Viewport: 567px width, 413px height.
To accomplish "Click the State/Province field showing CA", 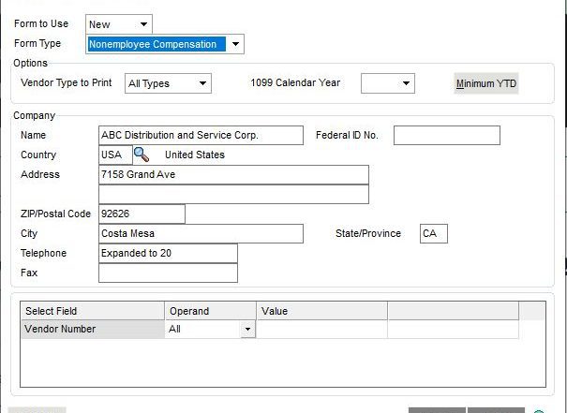I will [433, 234].
